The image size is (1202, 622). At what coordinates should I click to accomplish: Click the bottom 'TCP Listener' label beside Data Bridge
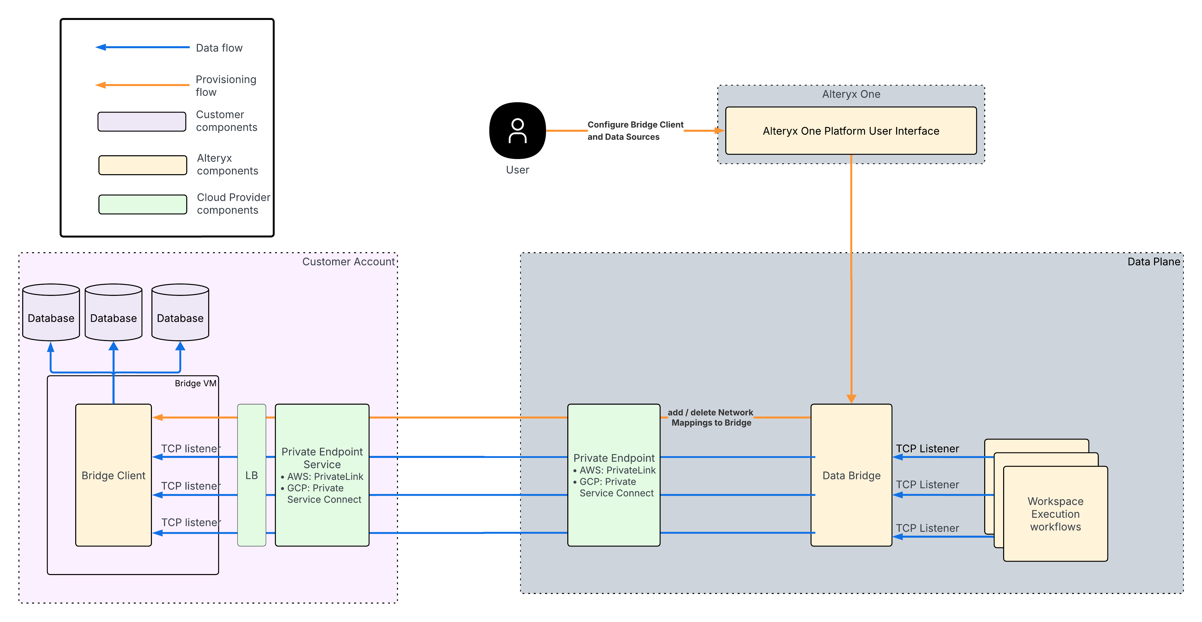927,528
